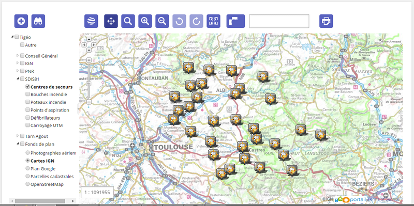Click the map zoom slider handle
This screenshot has width=414, height=206.
tap(89, 84)
